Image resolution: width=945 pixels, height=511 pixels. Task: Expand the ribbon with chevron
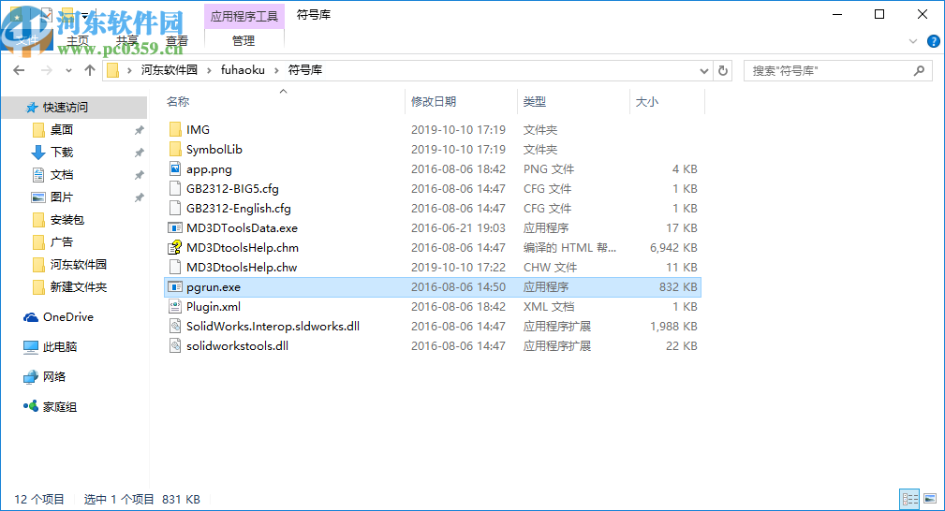pos(913,41)
